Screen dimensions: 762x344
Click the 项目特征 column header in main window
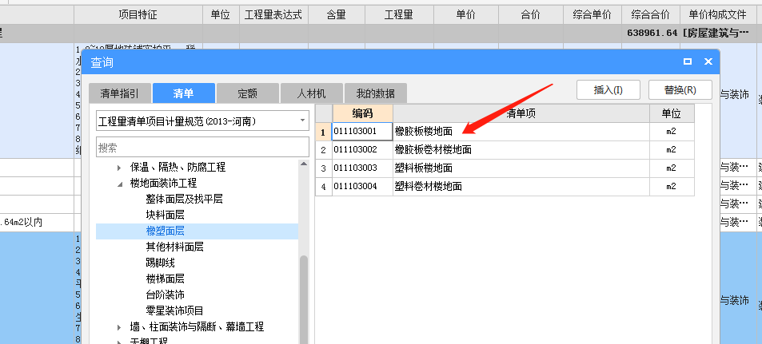[x=138, y=15]
